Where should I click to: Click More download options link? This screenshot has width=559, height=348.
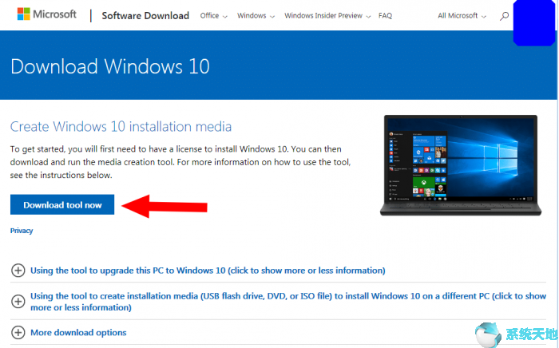pos(78,332)
